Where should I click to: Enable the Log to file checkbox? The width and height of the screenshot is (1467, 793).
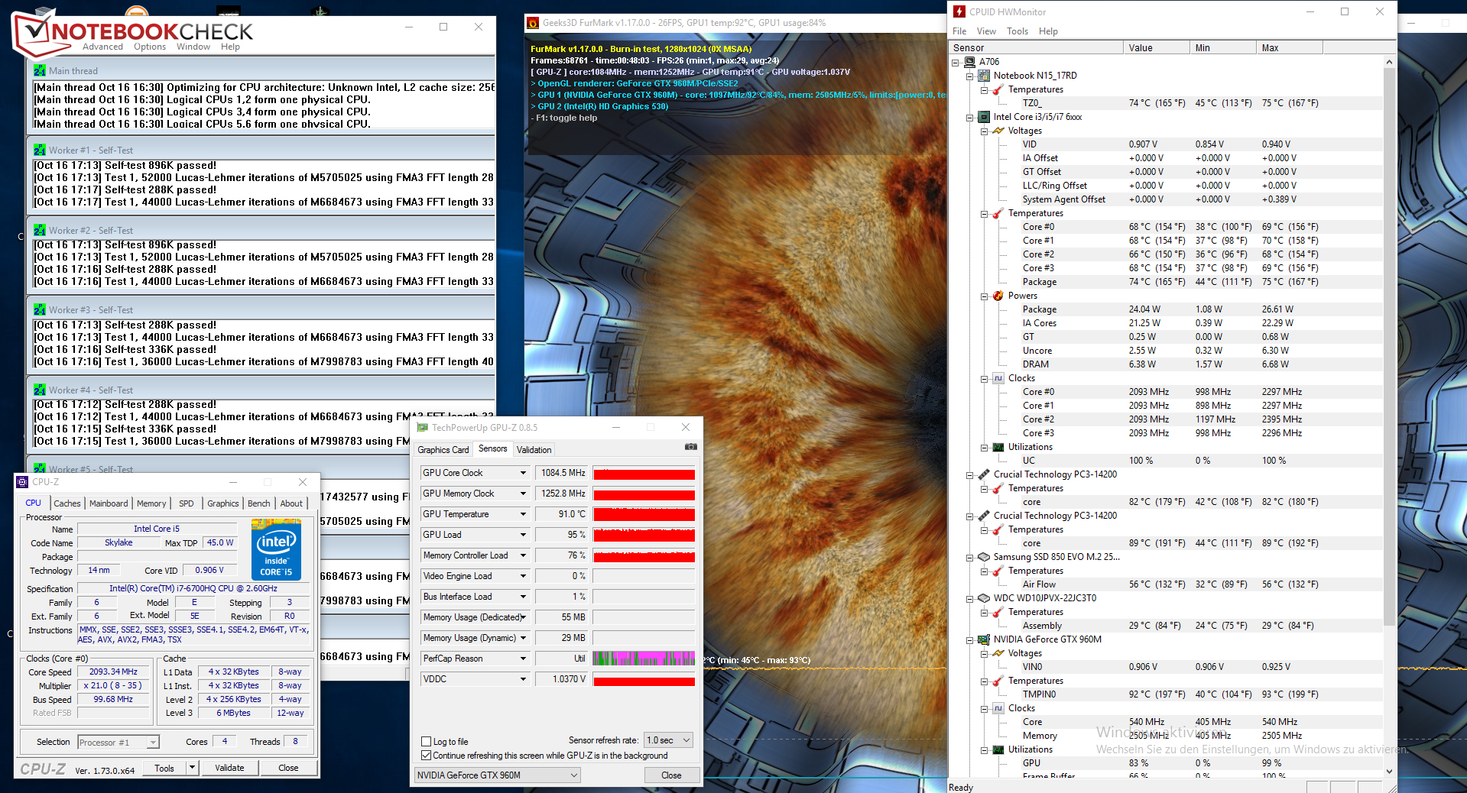(x=427, y=742)
